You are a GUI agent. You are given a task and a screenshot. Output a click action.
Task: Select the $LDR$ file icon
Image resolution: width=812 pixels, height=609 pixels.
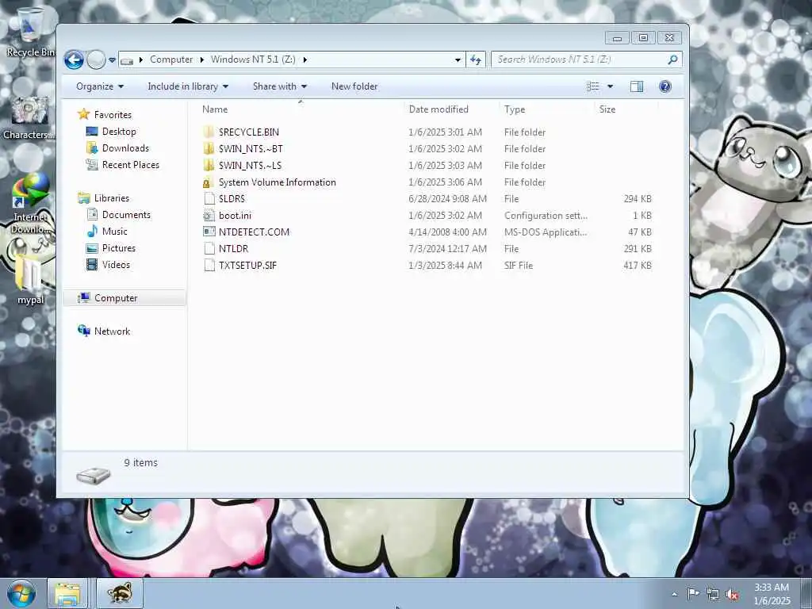209,198
